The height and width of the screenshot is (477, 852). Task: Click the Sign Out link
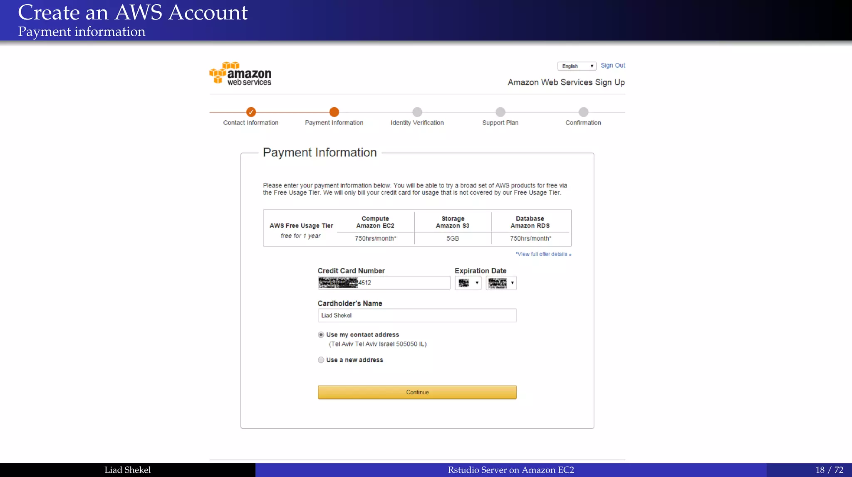point(613,65)
